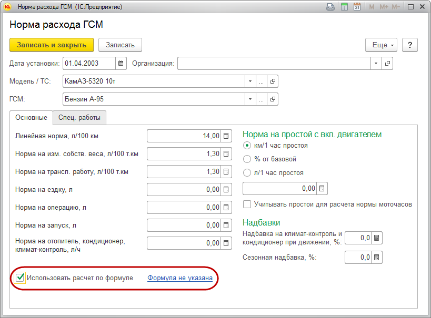Image resolution: width=431 pixels, height=318 pixels.
Task: Open calculator for Норма на запуск field
Action: 226,225
